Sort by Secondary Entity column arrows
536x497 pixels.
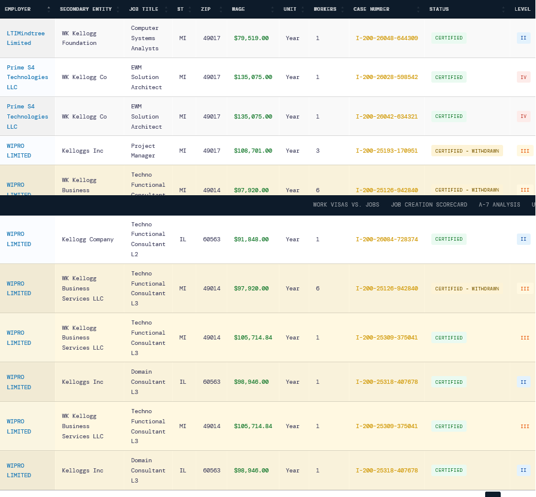[118, 9]
